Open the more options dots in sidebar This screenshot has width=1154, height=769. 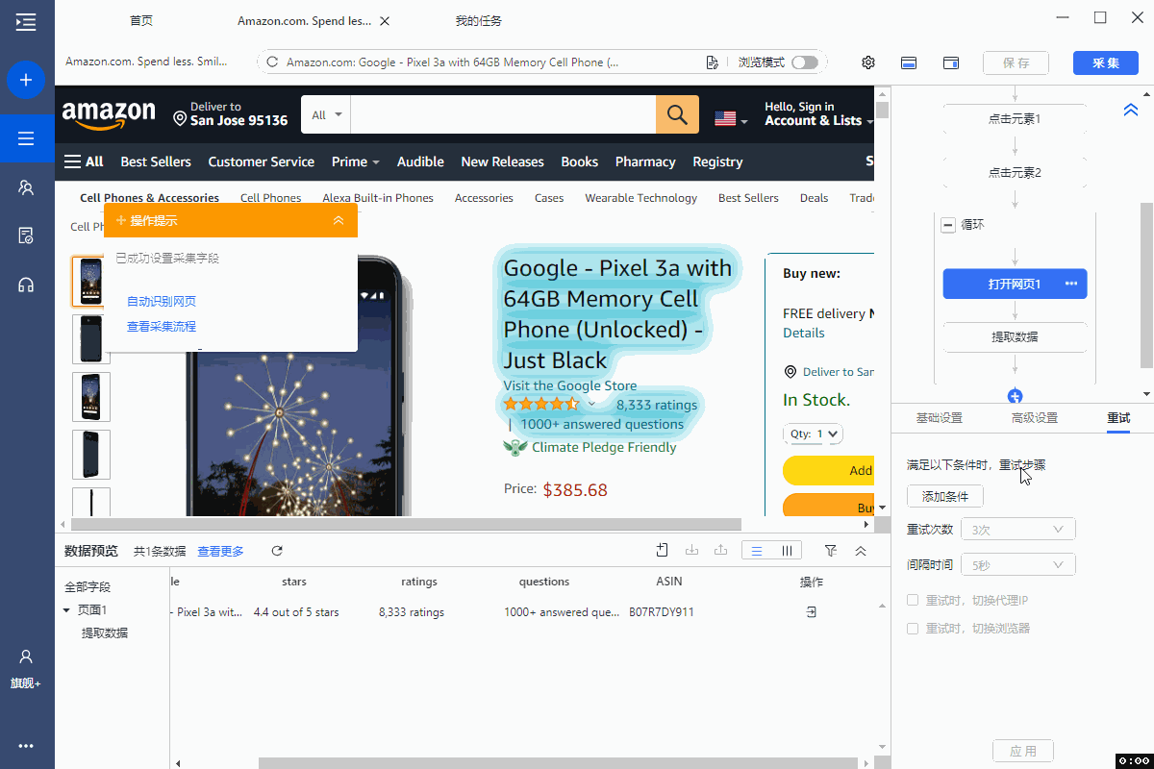[26, 746]
